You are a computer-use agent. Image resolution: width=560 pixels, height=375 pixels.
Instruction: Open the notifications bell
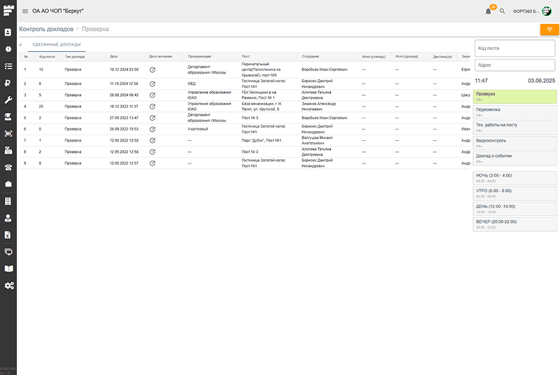coord(488,11)
